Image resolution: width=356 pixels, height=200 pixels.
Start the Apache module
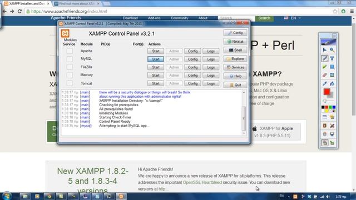156,51
